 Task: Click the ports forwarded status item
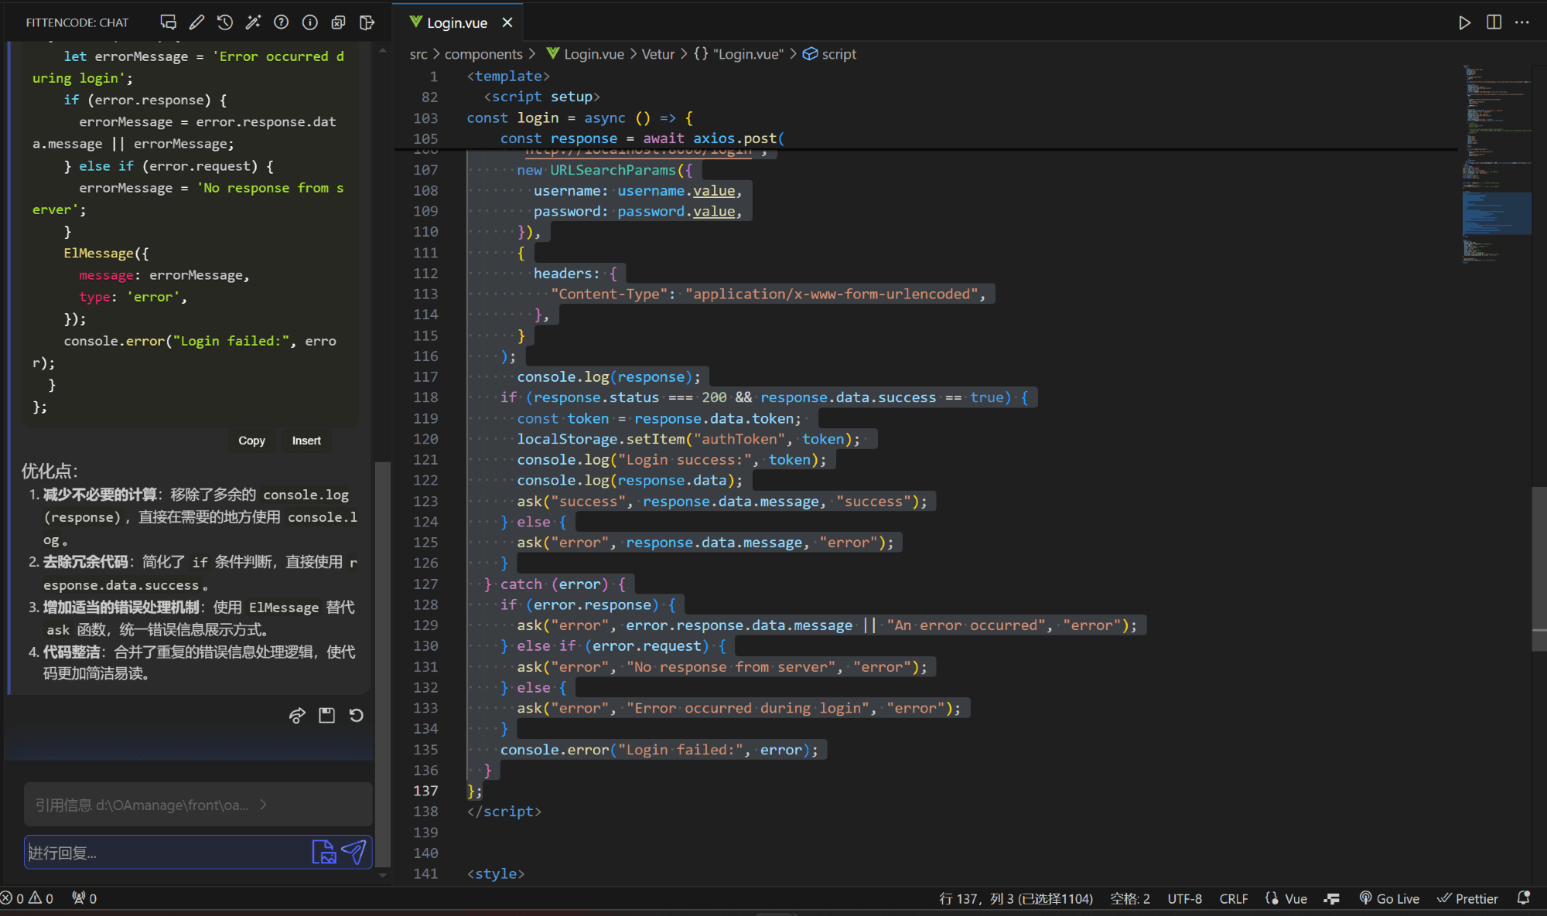click(84, 898)
